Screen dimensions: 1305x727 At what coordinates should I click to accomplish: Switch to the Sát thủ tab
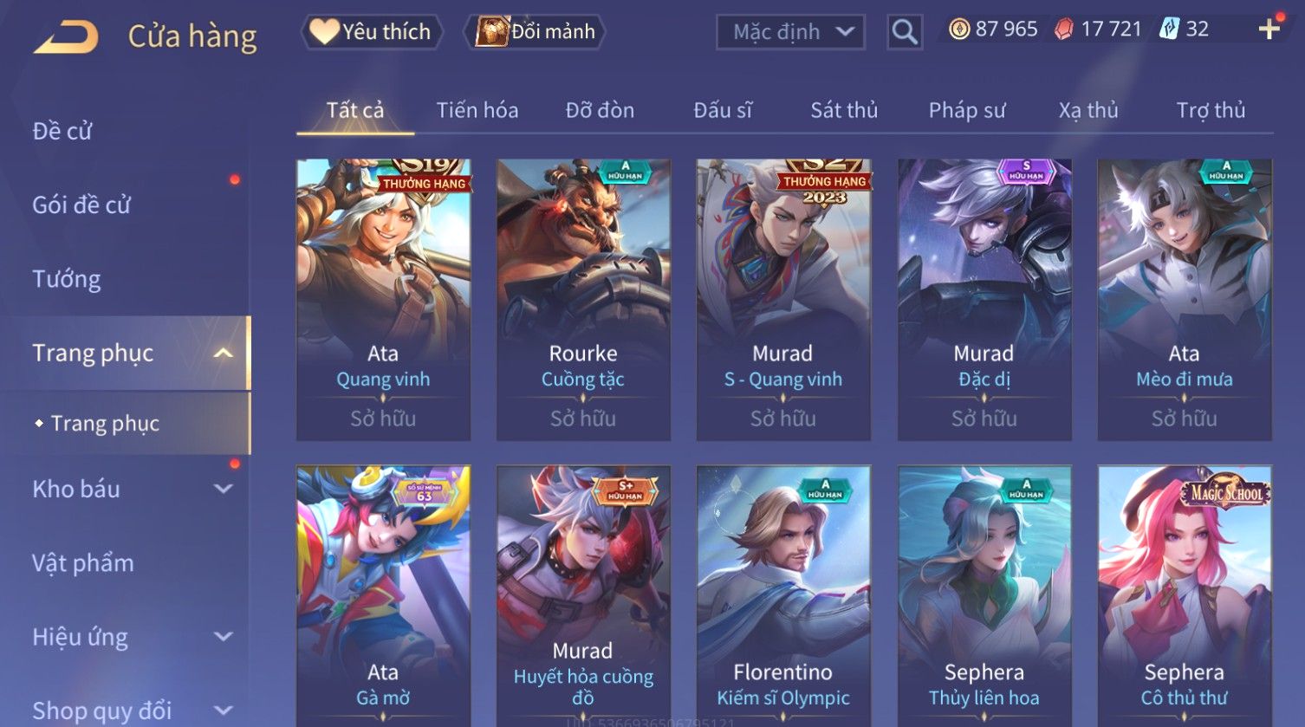(x=844, y=110)
